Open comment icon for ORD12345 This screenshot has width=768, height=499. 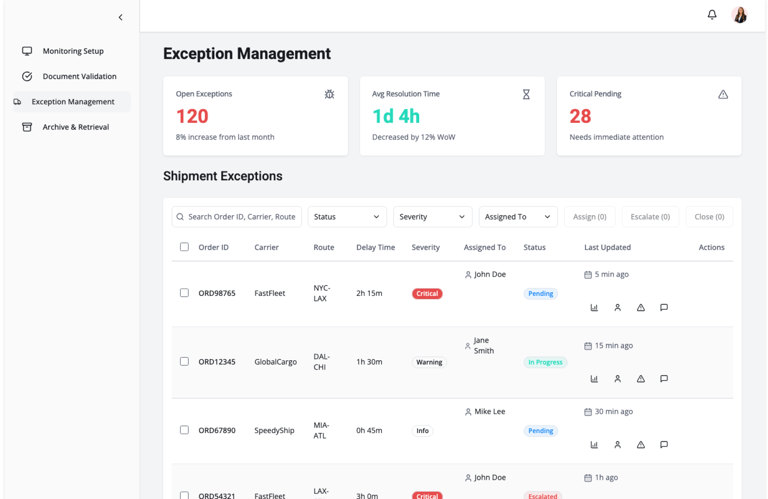(x=664, y=379)
